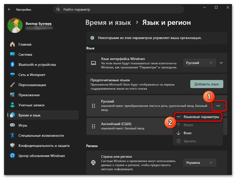
Task: Click the Время и язык breadcrumb
Action: pyautogui.click(x=108, y=23)
